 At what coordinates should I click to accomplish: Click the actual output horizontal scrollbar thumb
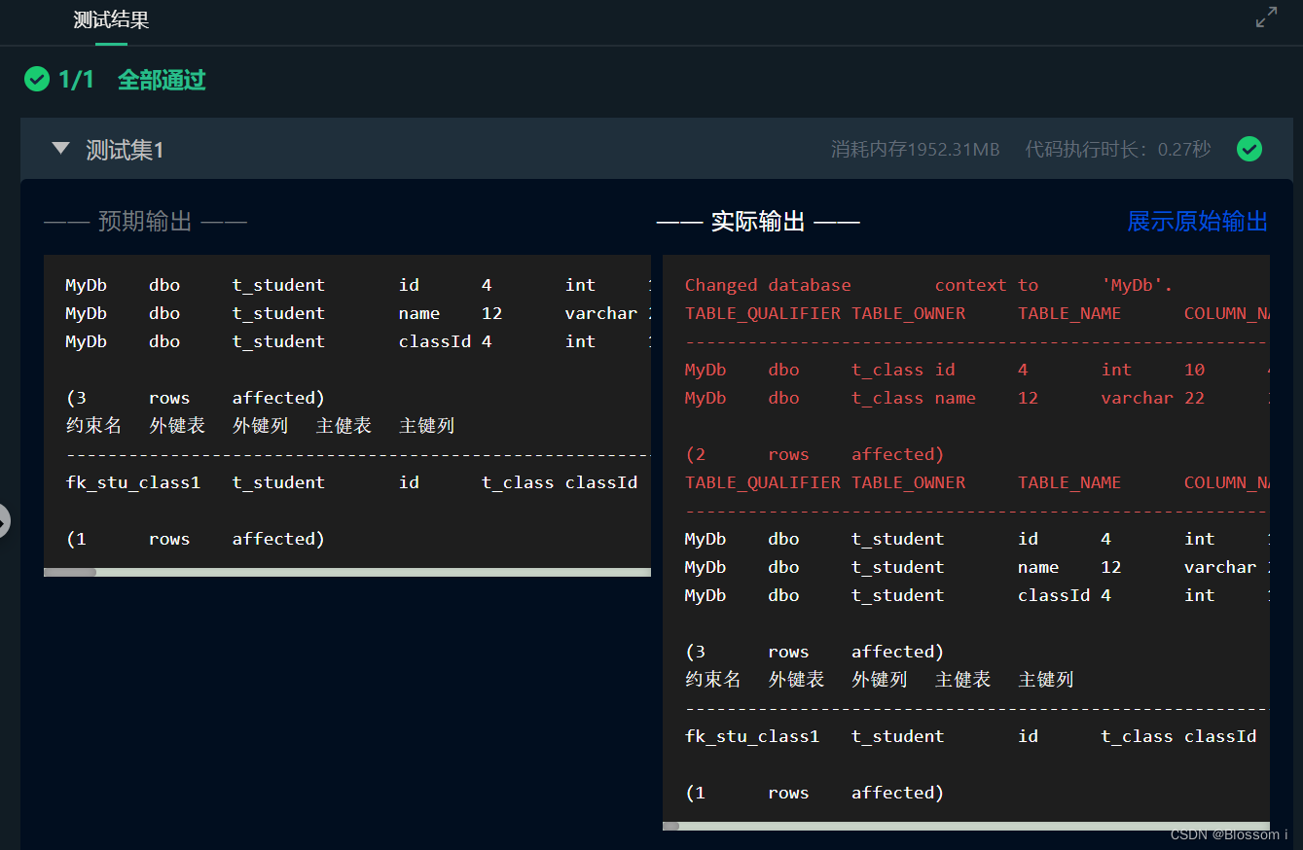tap(671, 826)
